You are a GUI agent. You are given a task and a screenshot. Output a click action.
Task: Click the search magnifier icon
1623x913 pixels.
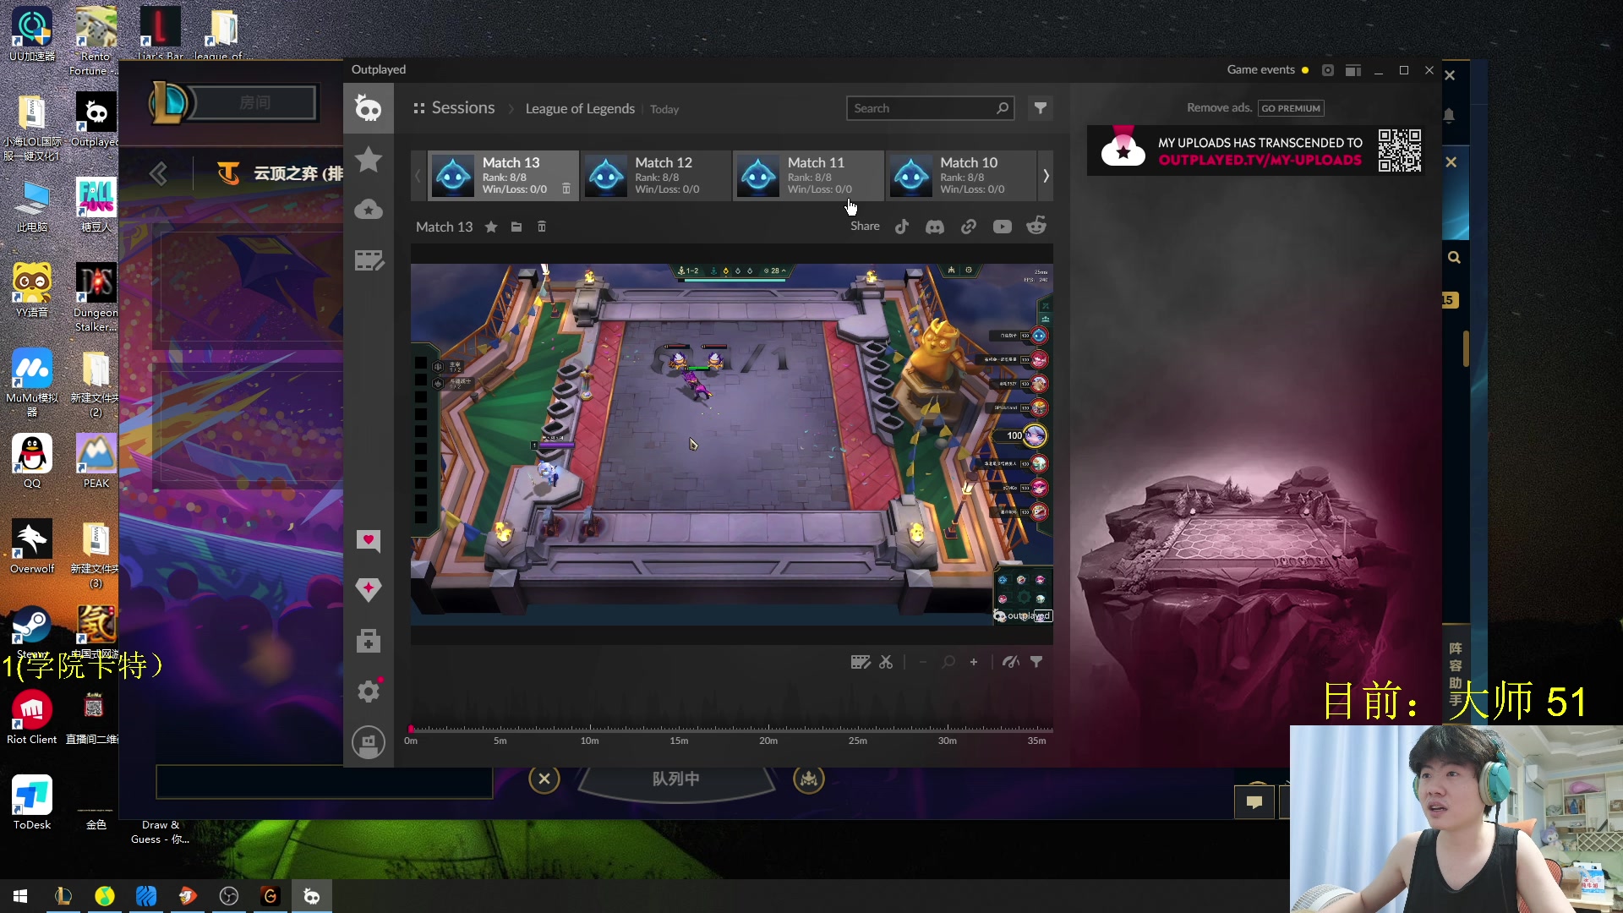pos(1003,108)
